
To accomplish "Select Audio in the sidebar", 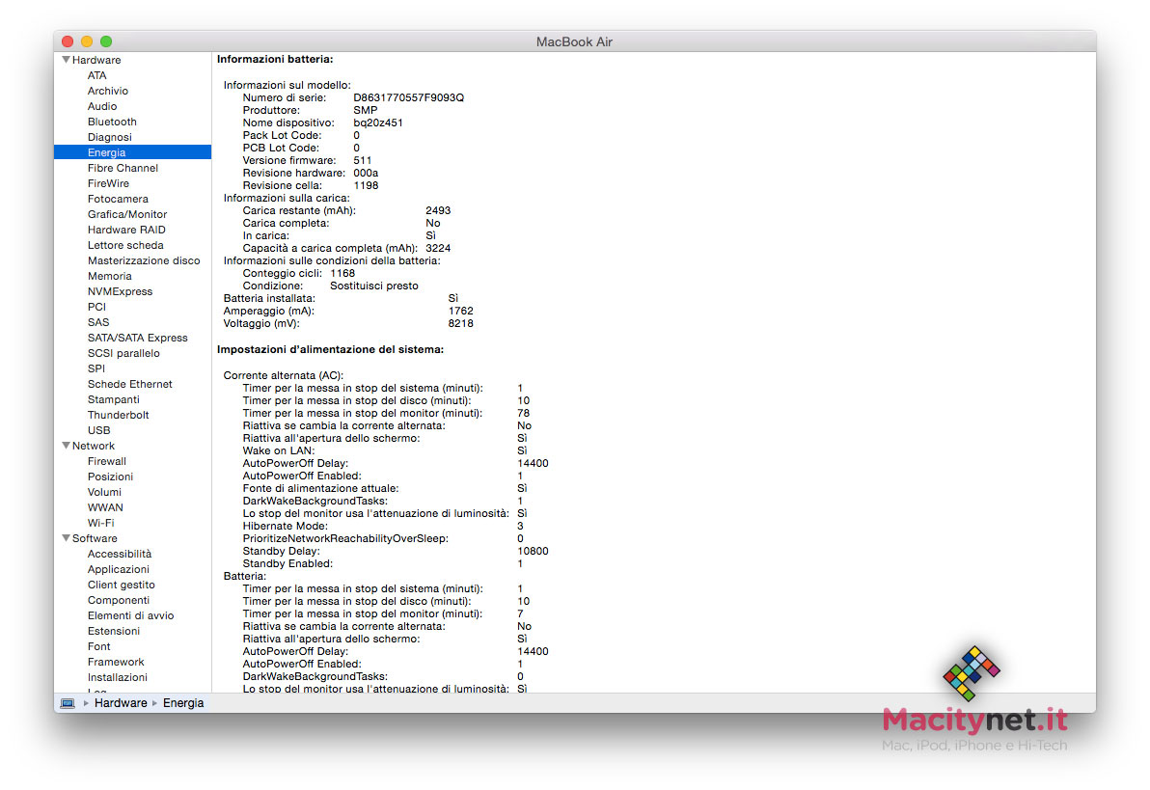I will coord(102,106).
